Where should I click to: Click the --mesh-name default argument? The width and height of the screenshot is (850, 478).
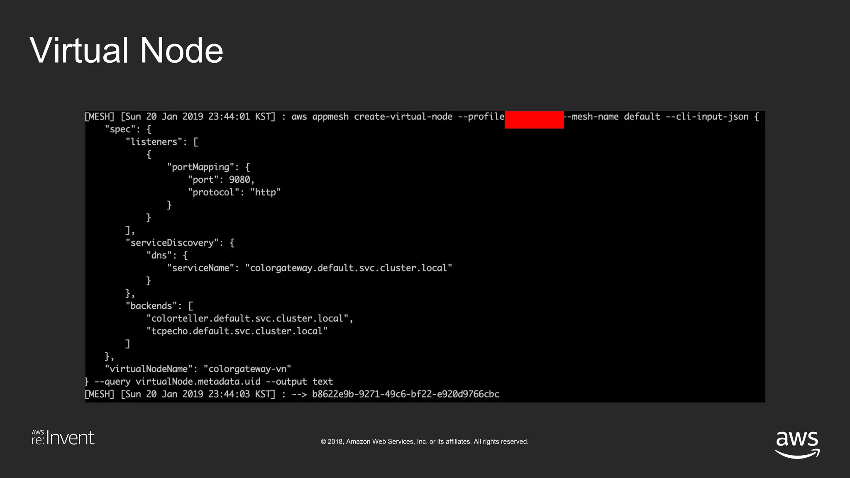coord(613,117)
